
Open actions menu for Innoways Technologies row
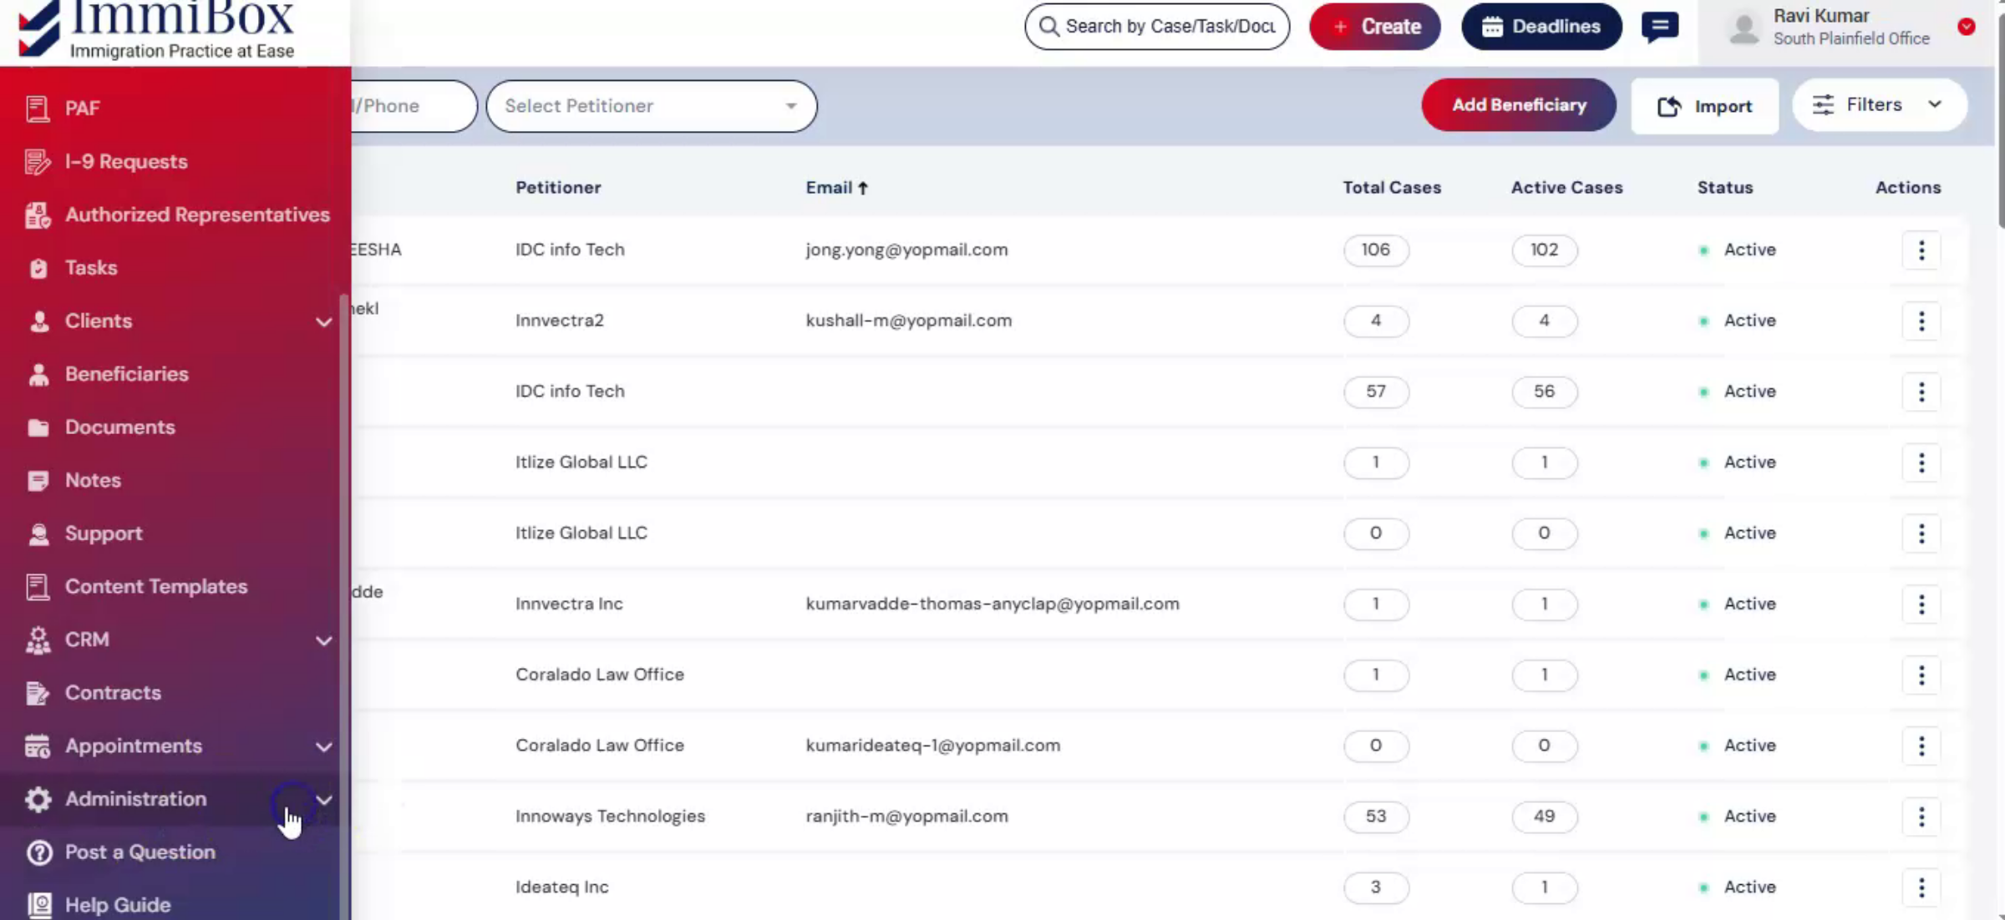[x=1921, y=816]
